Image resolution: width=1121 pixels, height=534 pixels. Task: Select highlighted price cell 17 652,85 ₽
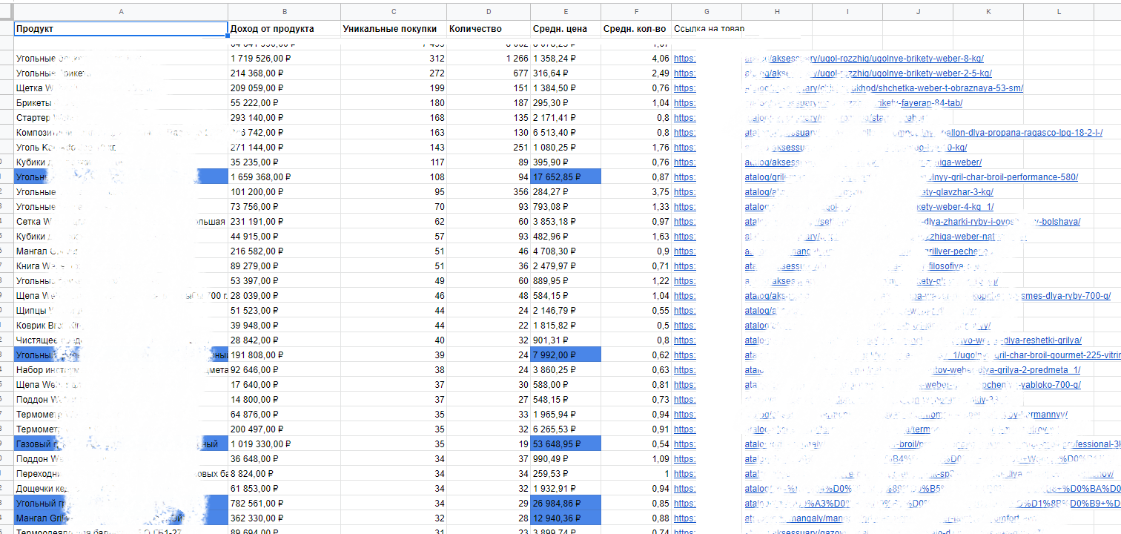566,177
